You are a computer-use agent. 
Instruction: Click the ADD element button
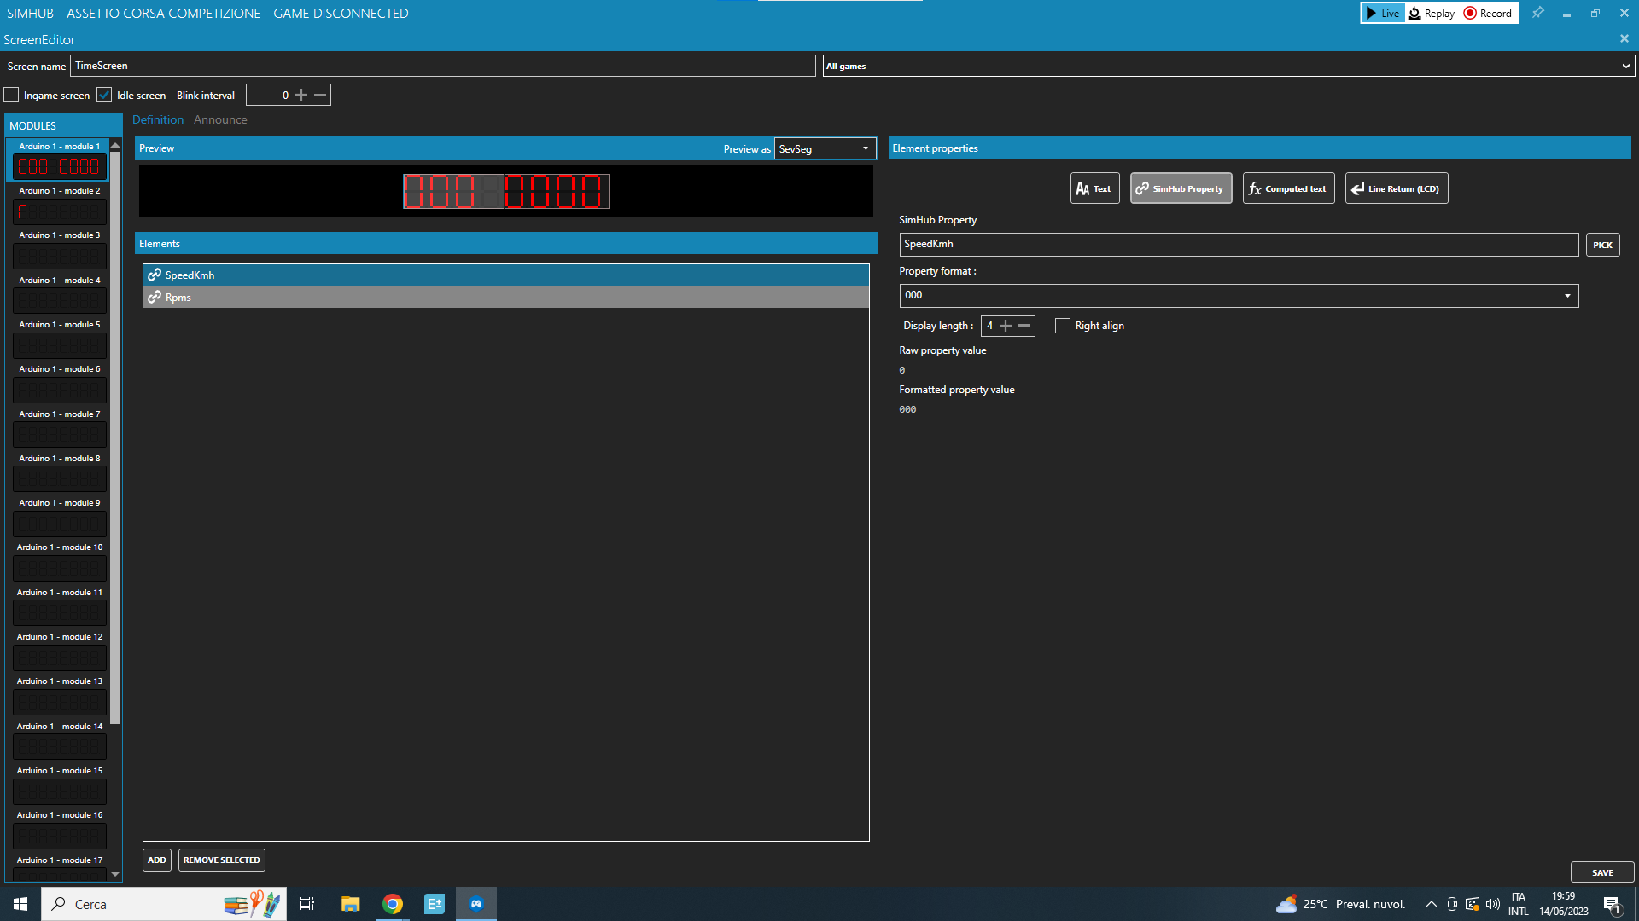point(157,860)
